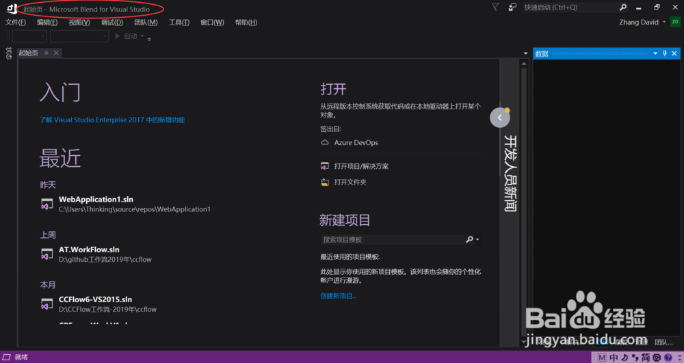Toggle the IME moon half/full width icon
The height and width of the screenshot is (363, 684).
[x=624, y=358]
